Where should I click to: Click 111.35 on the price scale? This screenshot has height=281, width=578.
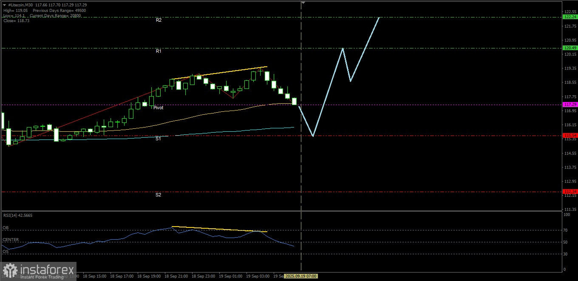tap(570, 209)
